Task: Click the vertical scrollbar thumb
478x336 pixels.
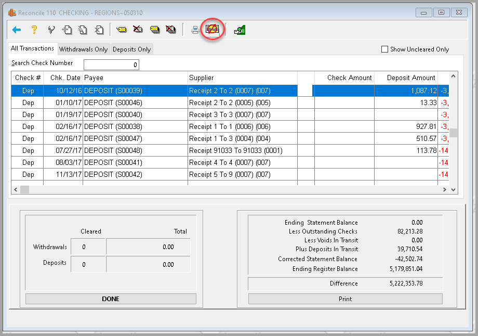Action: pos(454,133)
